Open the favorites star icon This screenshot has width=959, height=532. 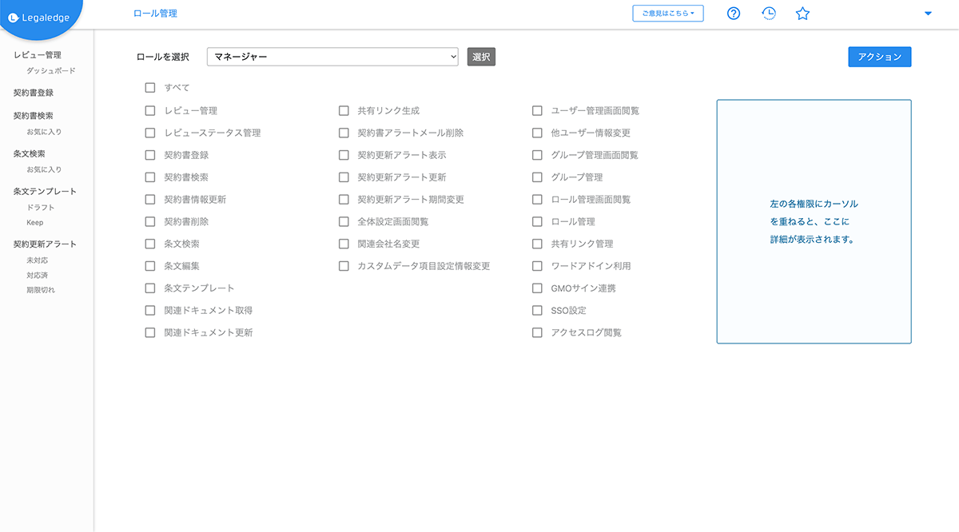(803, 14)
